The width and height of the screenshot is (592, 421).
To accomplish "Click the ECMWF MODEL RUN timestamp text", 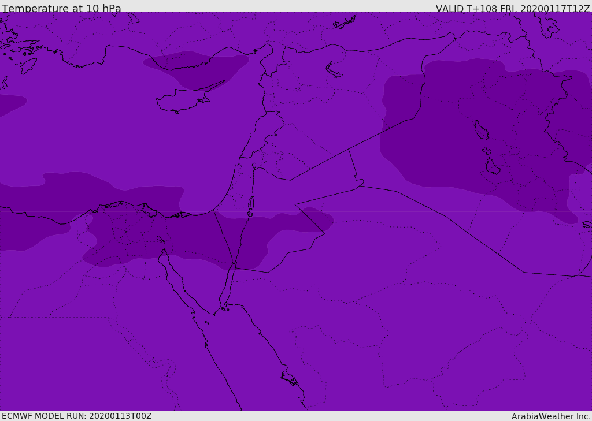I will [x=76, y=416].
